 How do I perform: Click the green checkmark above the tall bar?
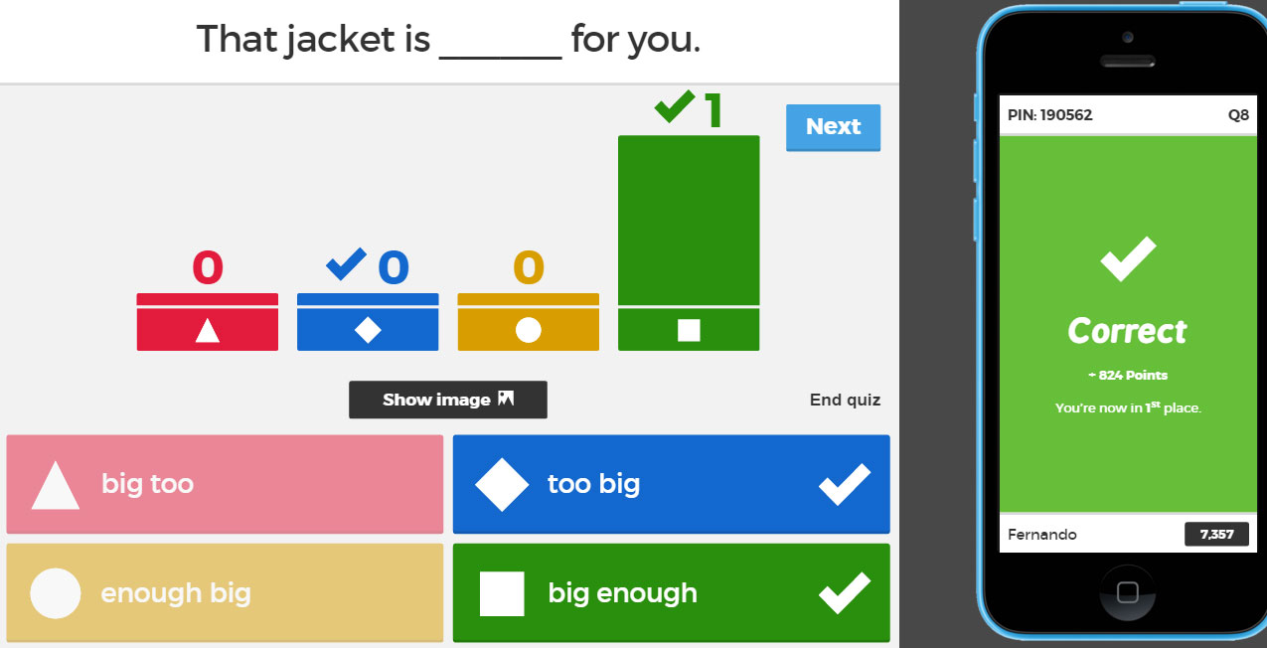click(675, 107)
